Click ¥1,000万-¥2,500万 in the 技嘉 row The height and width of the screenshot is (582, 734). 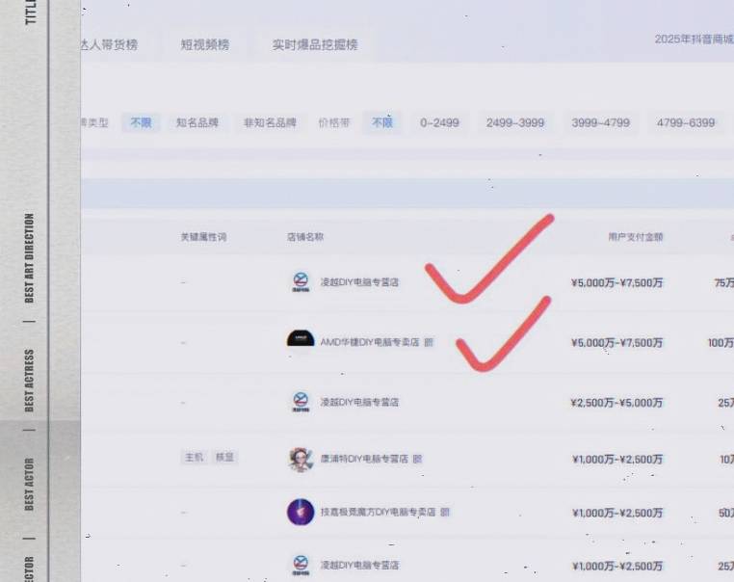point(617,513)
